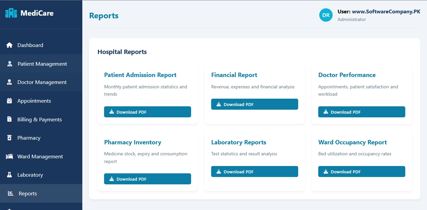427x210 pixels.
Task: Open Appointments using the calendar icon
Action: (x=9, y=101)
